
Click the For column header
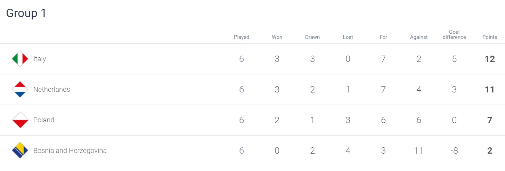(x=383, y=37)
